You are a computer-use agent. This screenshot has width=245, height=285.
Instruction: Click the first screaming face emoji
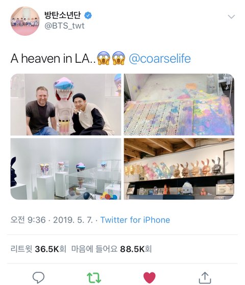[x=104, y=59]
